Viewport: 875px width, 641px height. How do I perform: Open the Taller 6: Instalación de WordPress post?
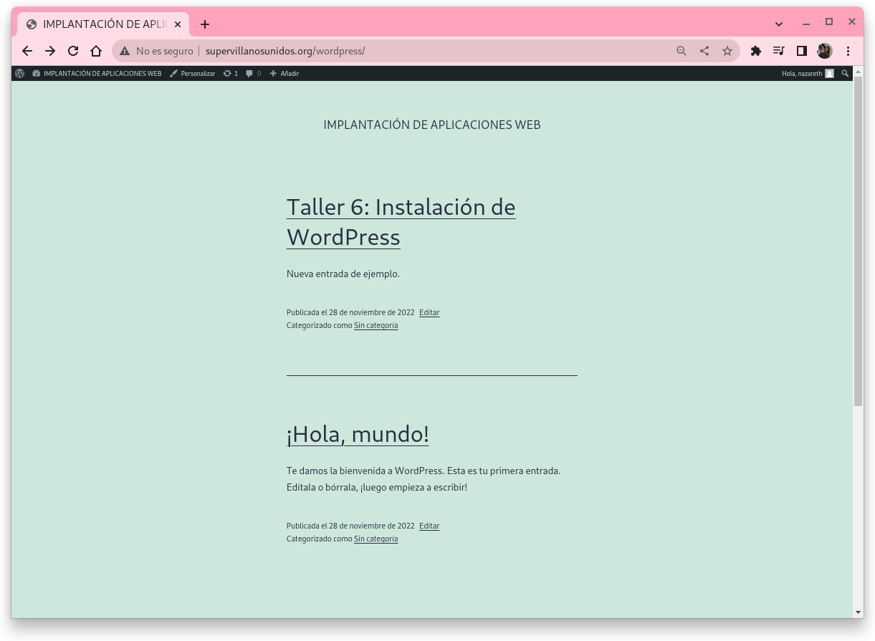point(400,222)
